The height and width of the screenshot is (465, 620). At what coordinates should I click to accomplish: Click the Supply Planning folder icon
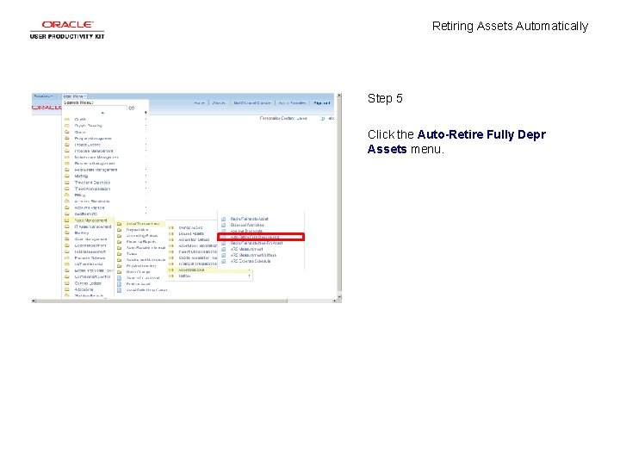click(x=67, y=126)
